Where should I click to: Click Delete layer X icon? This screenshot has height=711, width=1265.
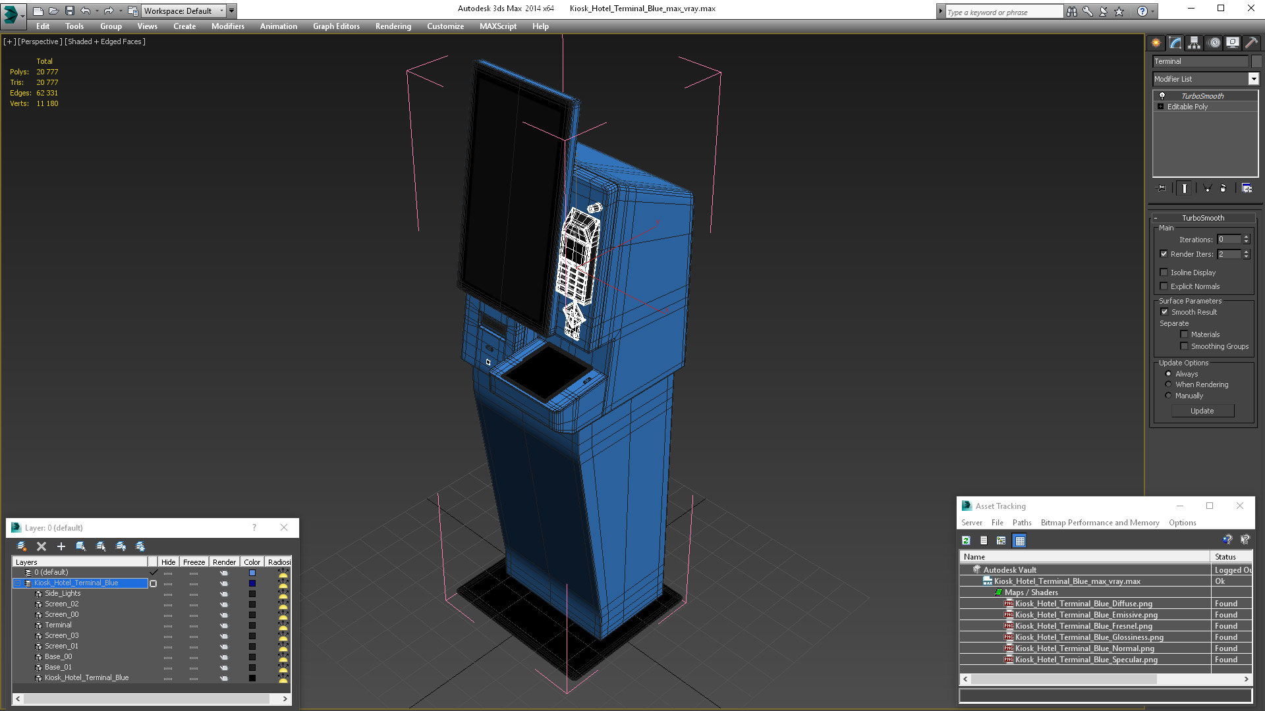42,546
